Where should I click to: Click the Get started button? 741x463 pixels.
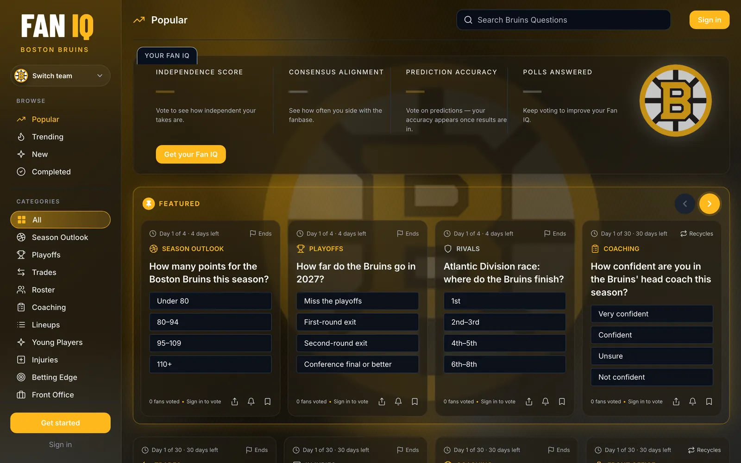[x=60, y=423]
